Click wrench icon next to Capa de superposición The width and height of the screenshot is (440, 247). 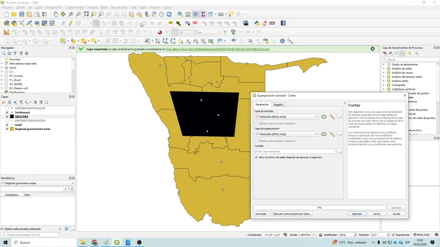point(332,134)
